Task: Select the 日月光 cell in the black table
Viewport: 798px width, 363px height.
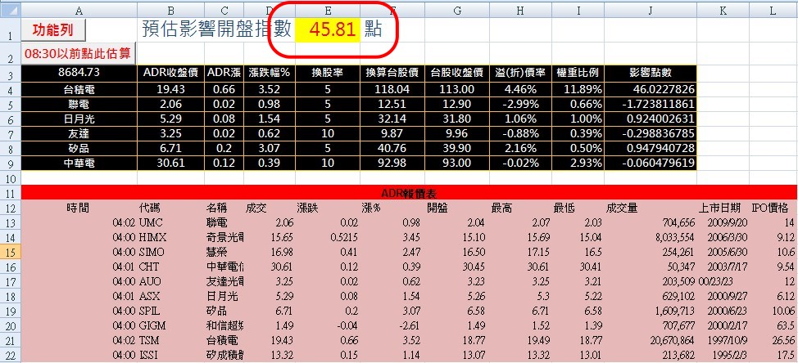Action: 79,119
